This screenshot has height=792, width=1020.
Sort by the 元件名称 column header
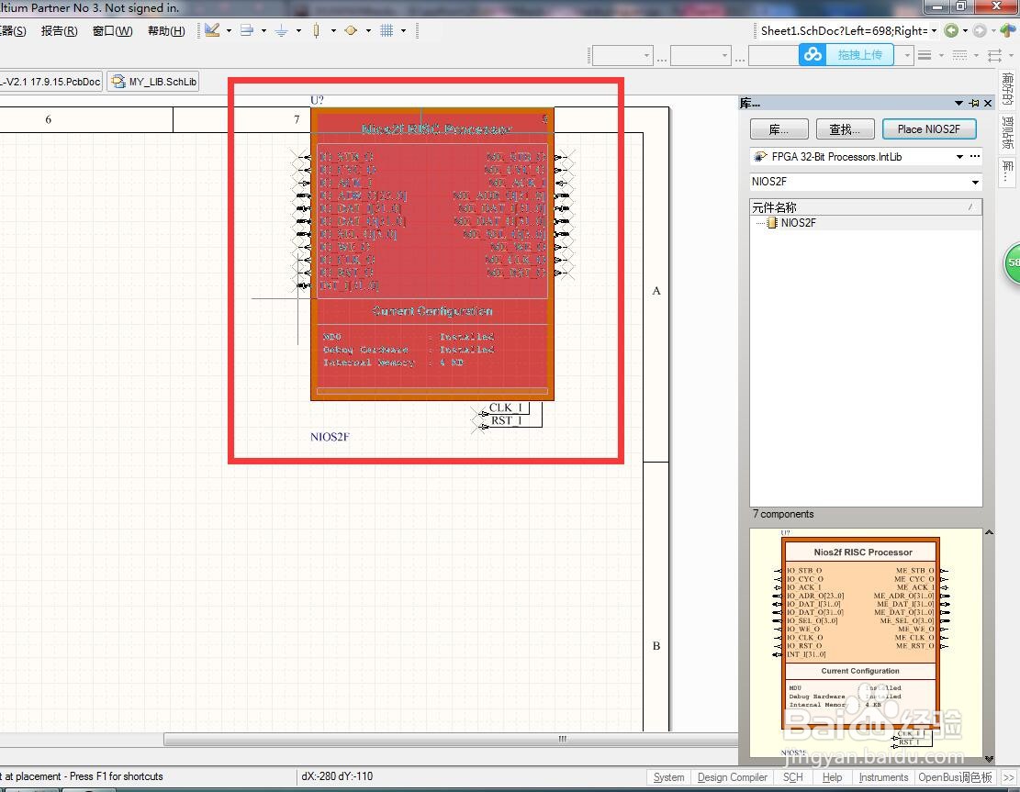click(866, 207)
